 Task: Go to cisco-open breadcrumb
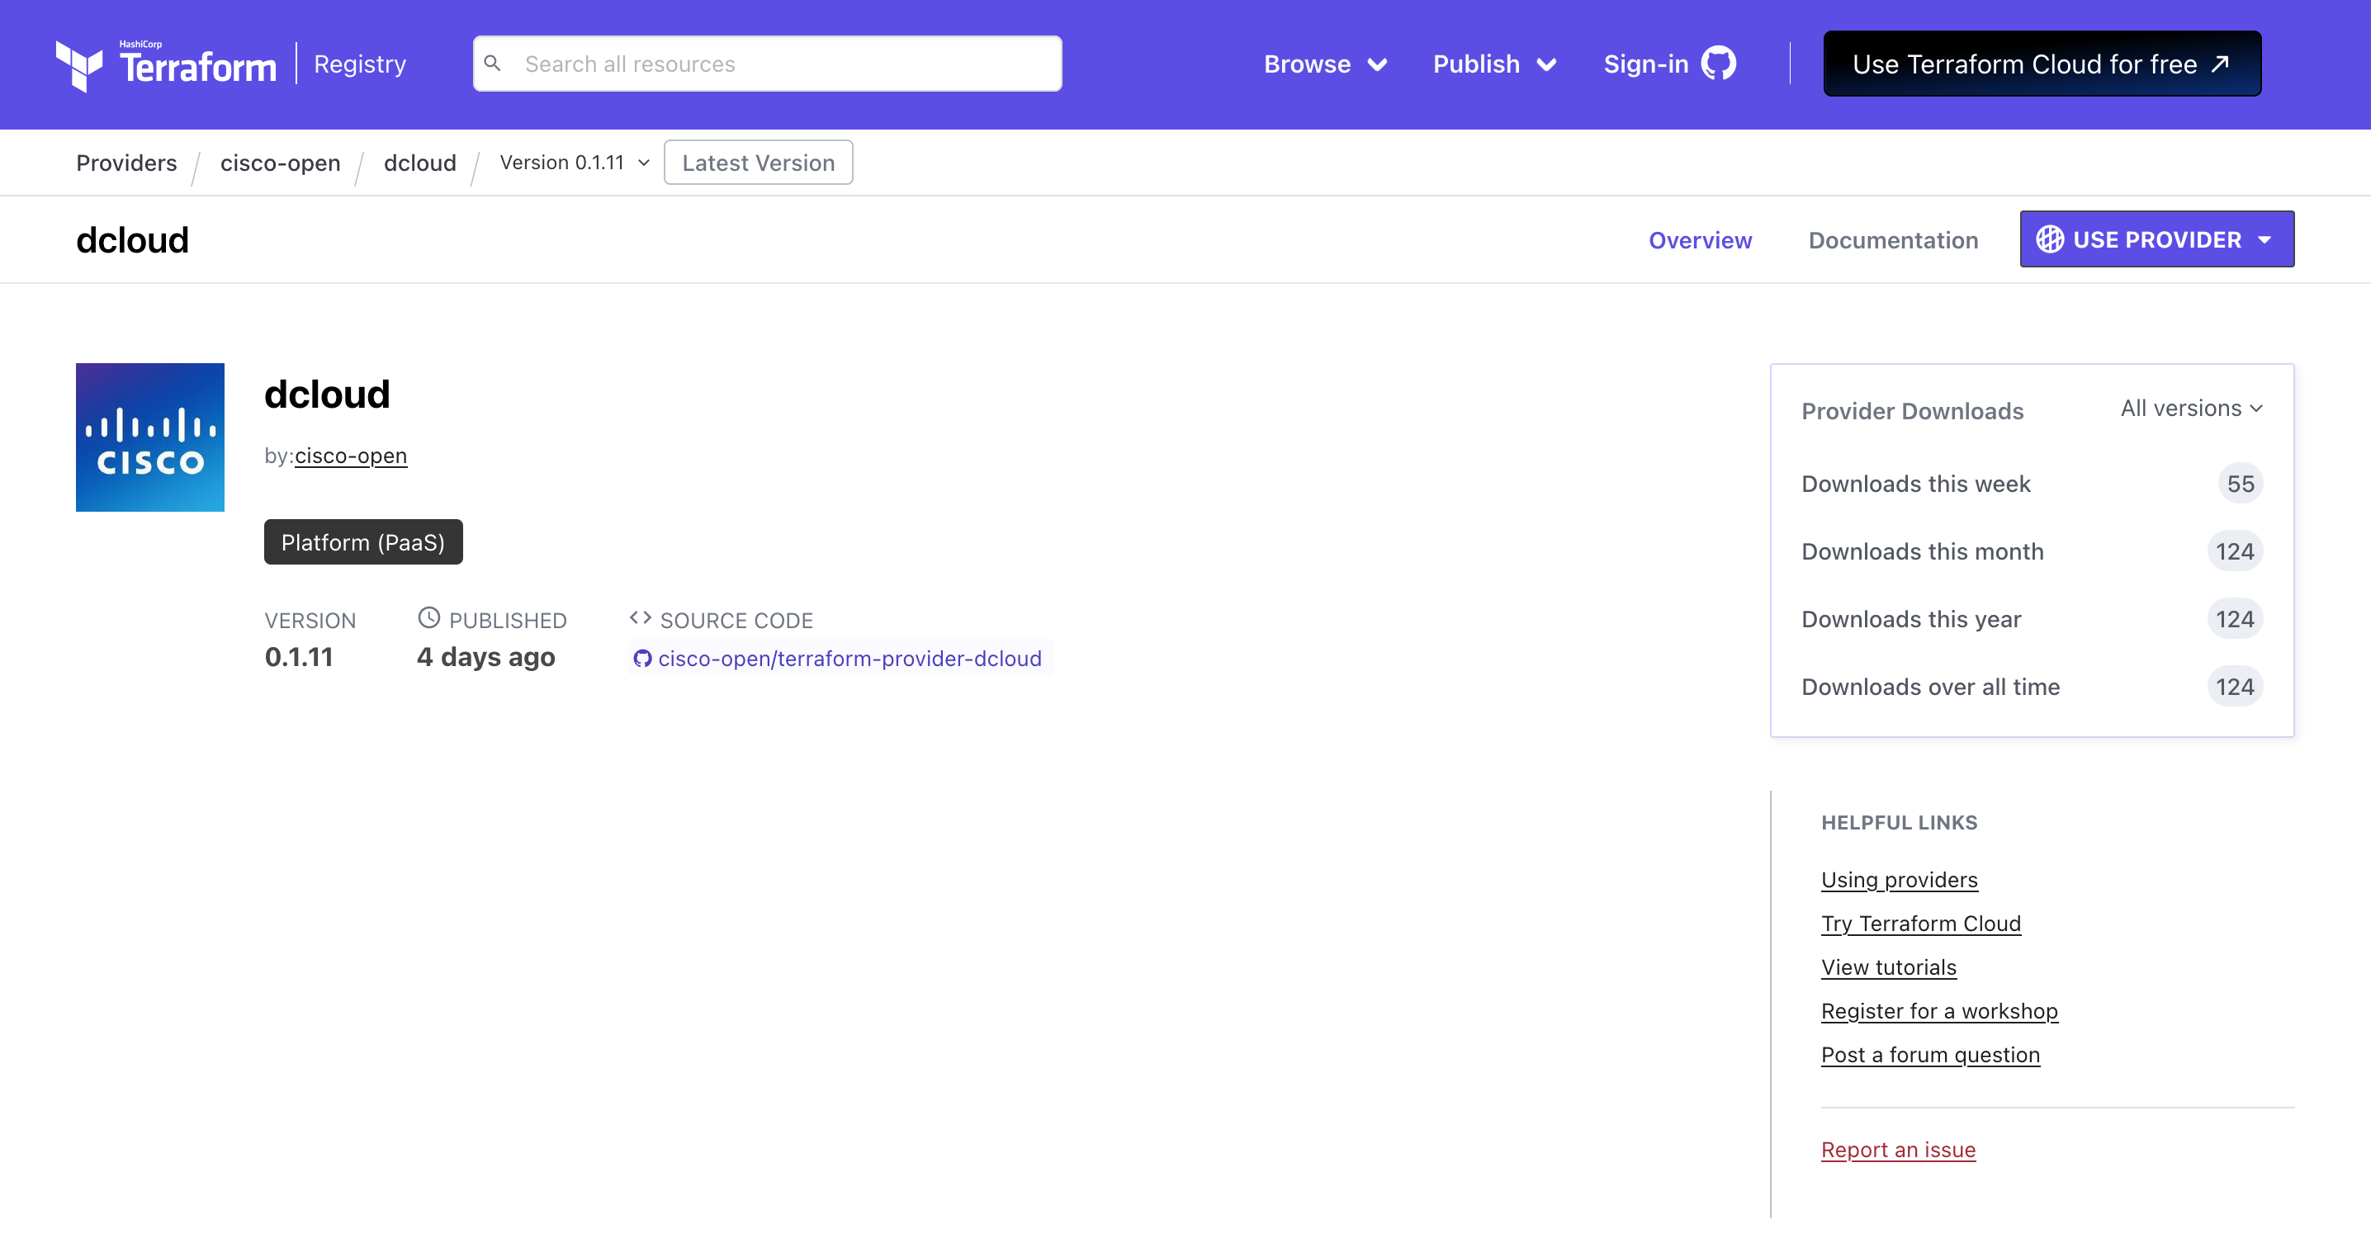pos(280,163)
